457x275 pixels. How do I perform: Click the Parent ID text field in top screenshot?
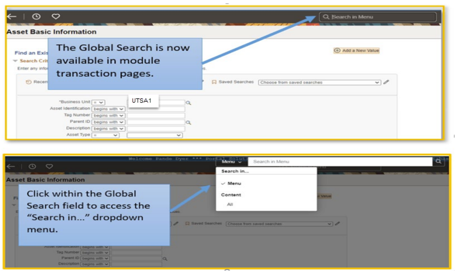pyautogui.click(x=156, y=122)
